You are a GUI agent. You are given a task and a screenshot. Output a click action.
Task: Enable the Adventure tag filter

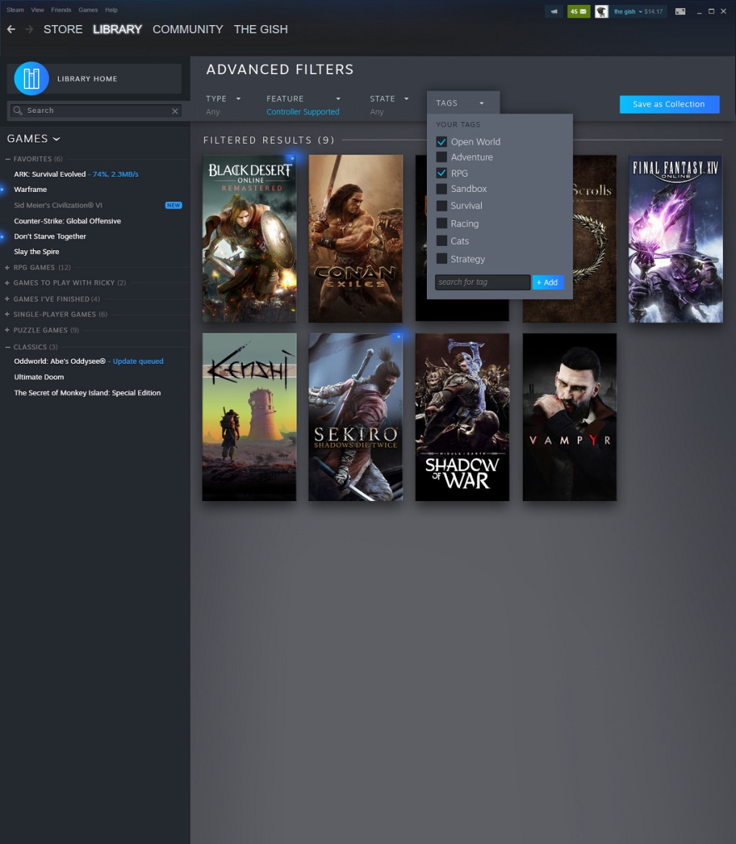[x=441, y=157]
